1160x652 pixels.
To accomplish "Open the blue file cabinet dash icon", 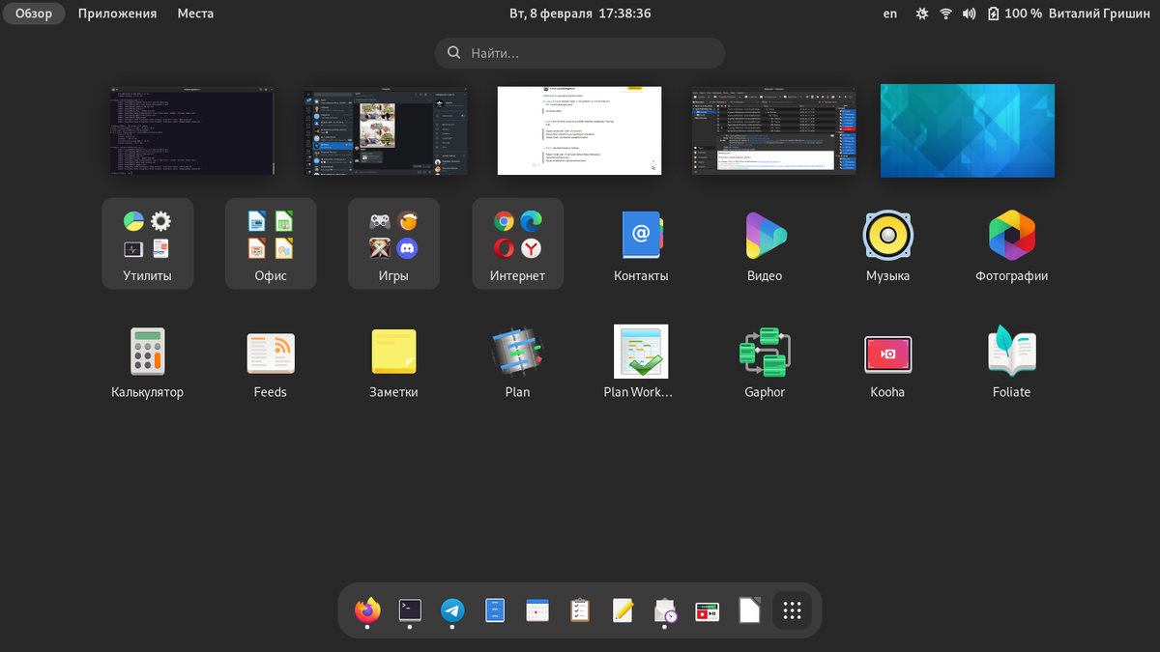I will click(x=495, y=610).
